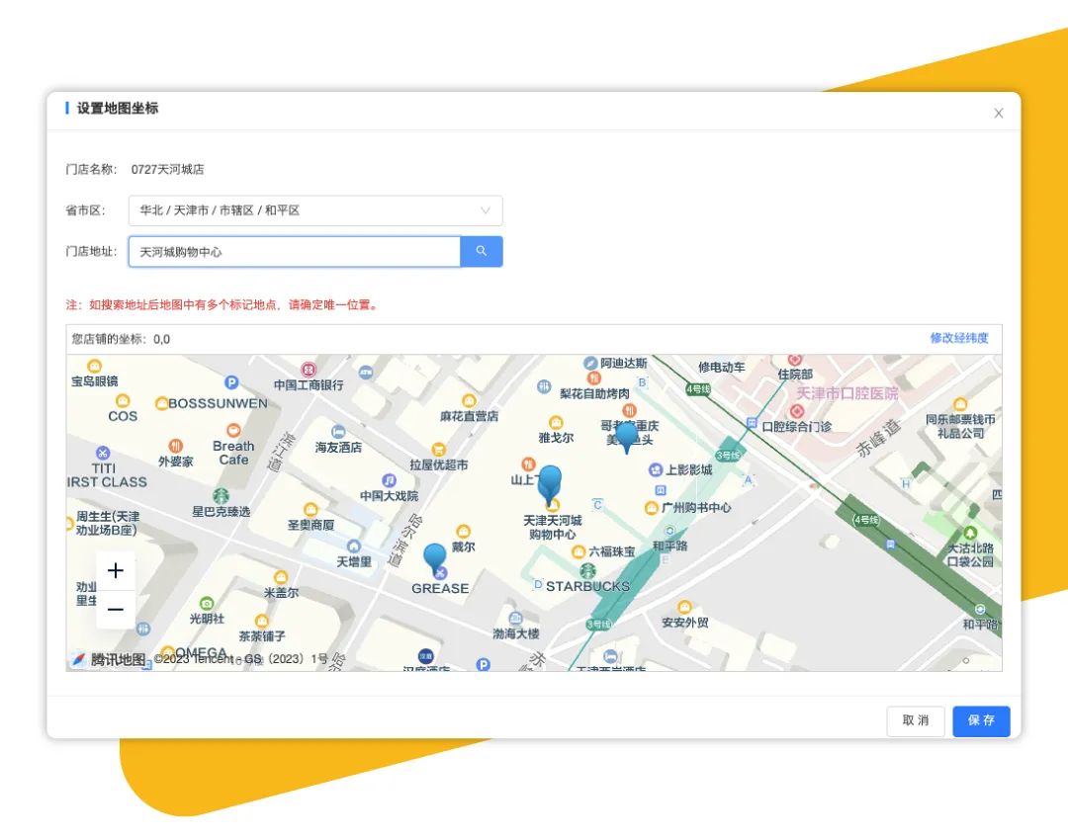Viewport: 1068px width, 839px height.
Task: Zoom in the map with plus button
Action: coord(116,570)
